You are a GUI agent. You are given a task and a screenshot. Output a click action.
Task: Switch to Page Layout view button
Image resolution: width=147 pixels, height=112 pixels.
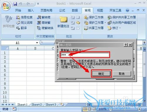(x=90, y=109)
